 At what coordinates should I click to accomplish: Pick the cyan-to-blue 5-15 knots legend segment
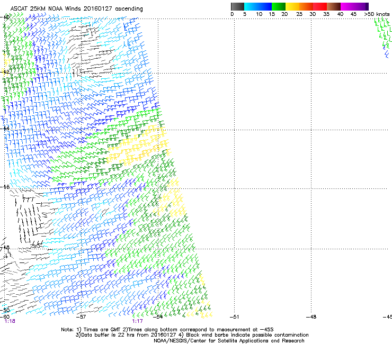coord(258,6)
